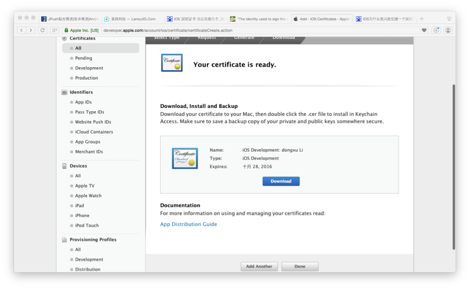Click the page vertical scrollbar
470x289 pixels.
click(x=454, y=167)
